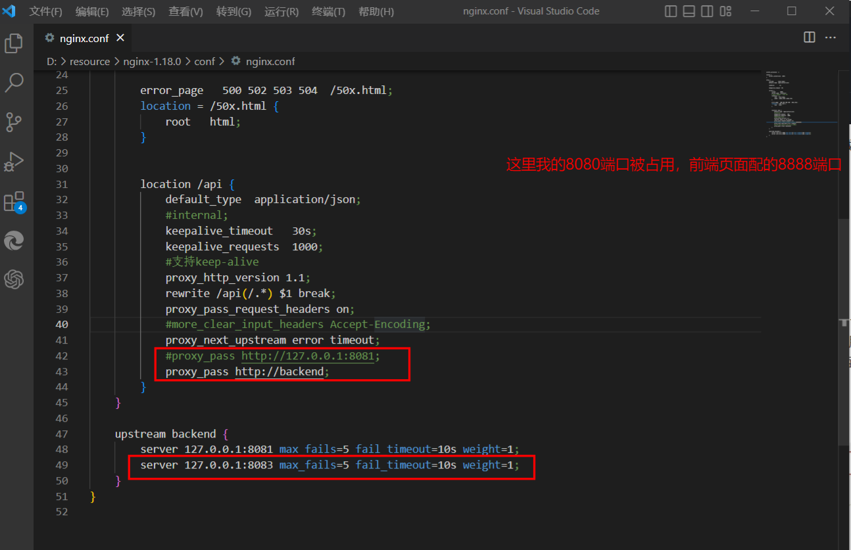Screen dimensions: 851x550
Task: Open the 查看(V) menu
Action: (186, 12)
